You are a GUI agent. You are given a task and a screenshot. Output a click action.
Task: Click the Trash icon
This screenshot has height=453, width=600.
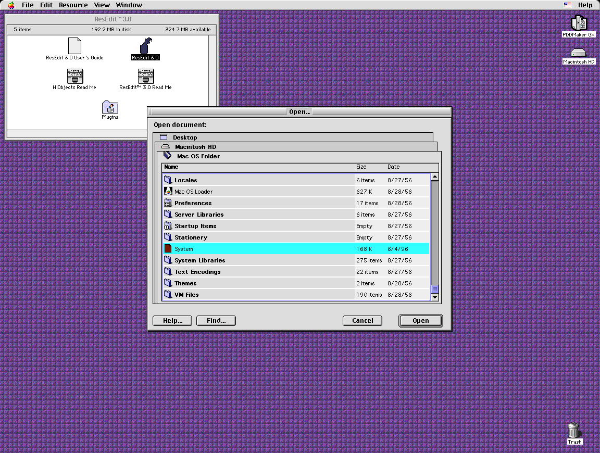point(573,430)
